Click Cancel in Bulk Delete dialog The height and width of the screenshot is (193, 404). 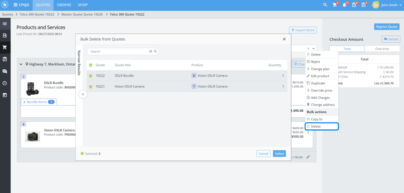(x=263, y=154)
